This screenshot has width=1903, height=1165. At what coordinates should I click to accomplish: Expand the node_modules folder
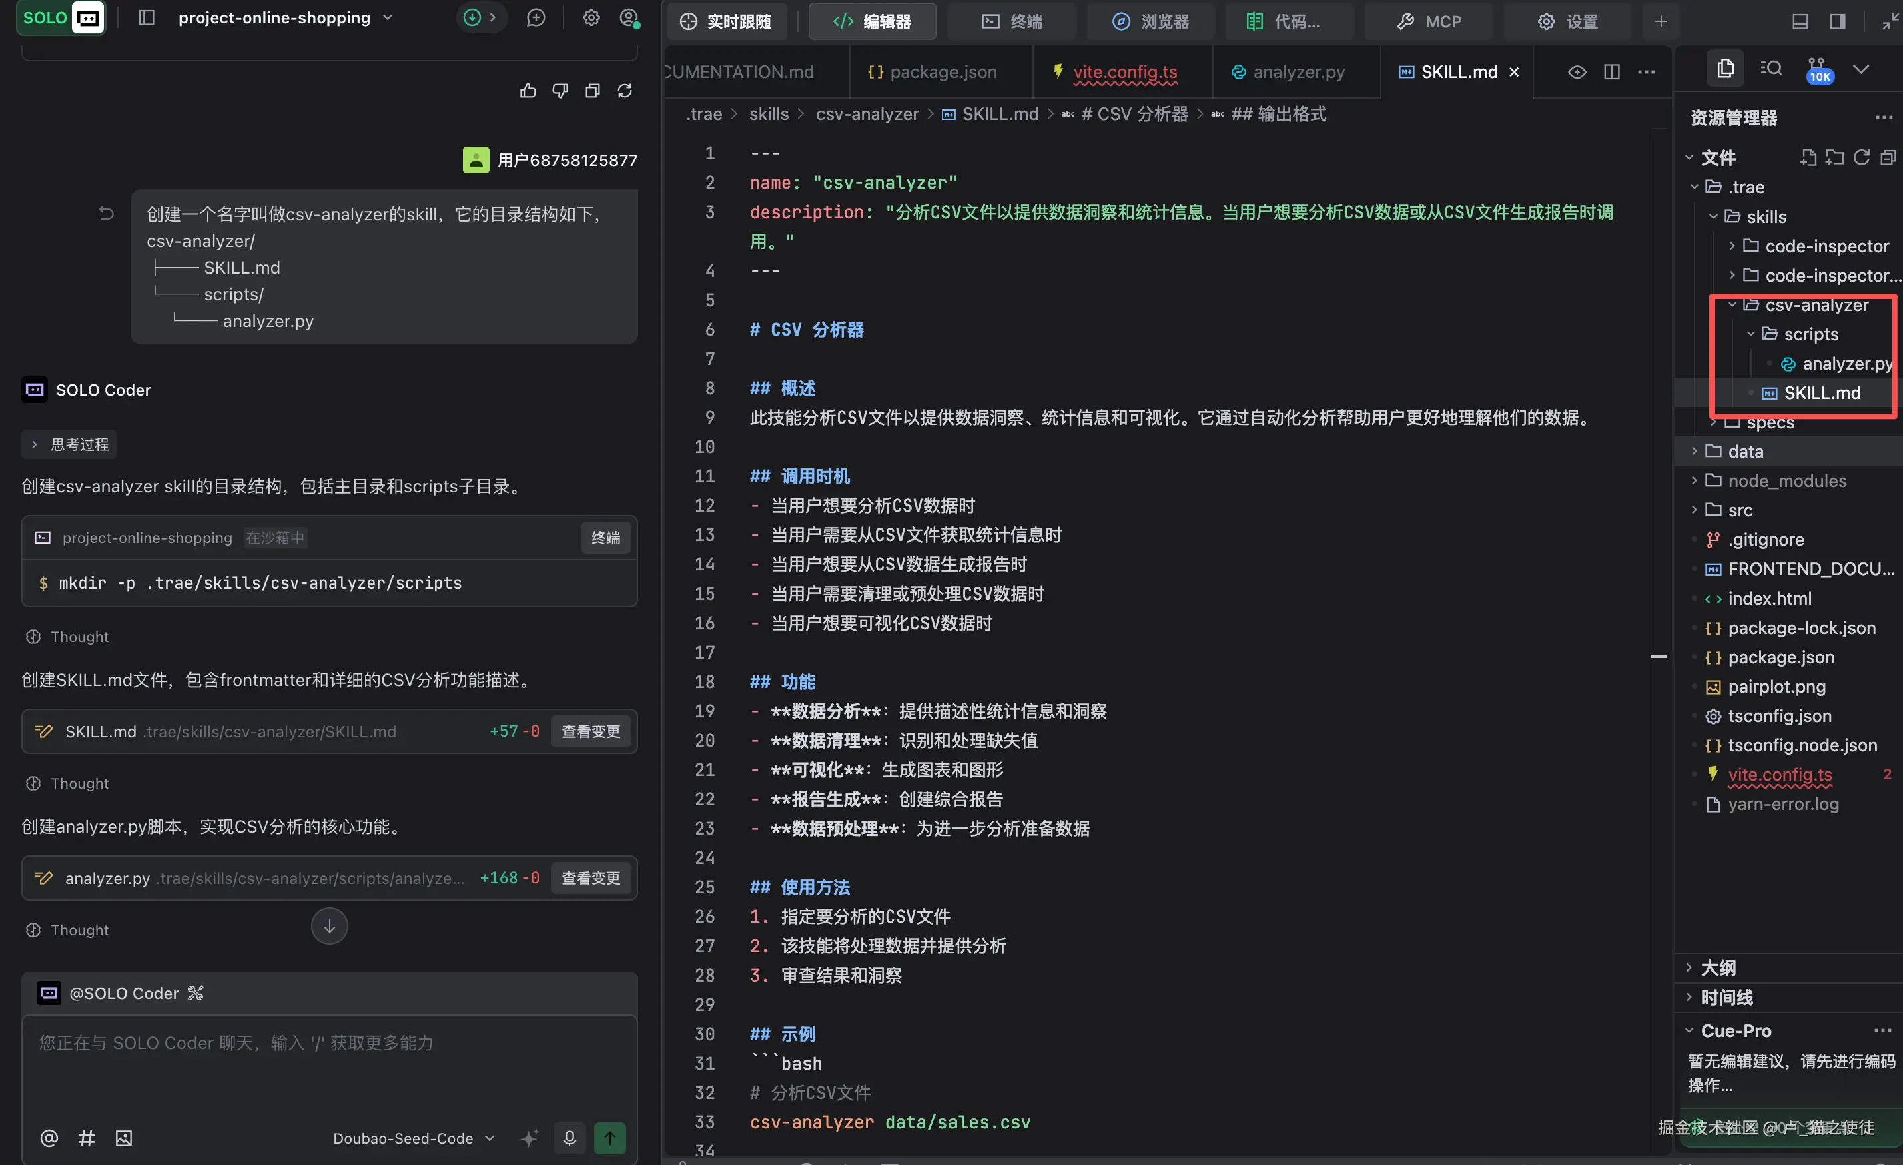point(1786,480)
